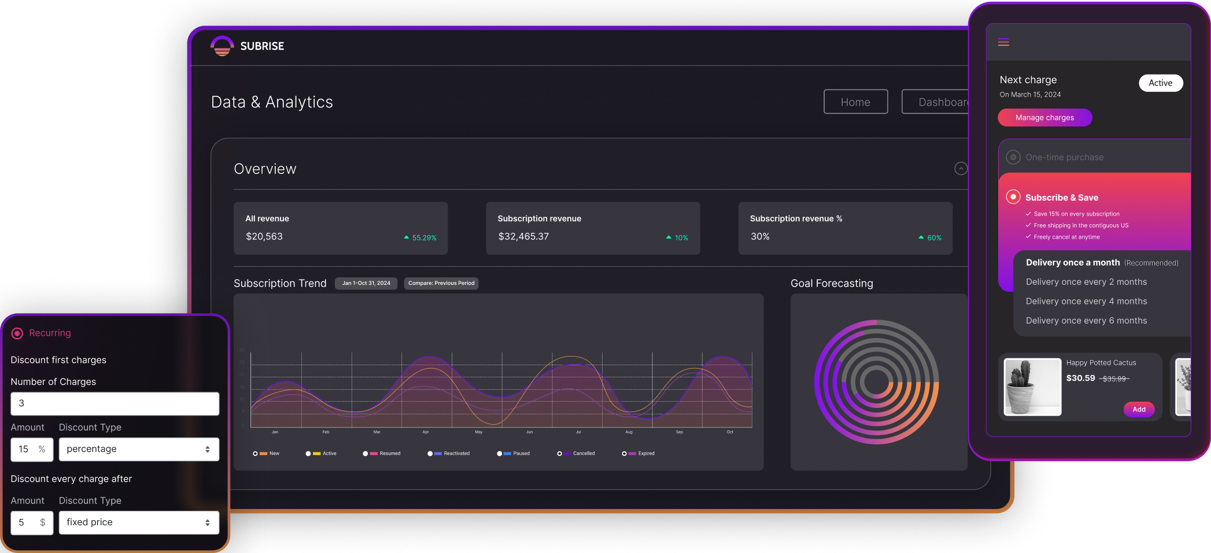The width and height of the screenshot is (1211, 553).
Task: Select the Subscribe & Save radio option
Action: (x=1013, y=197)
